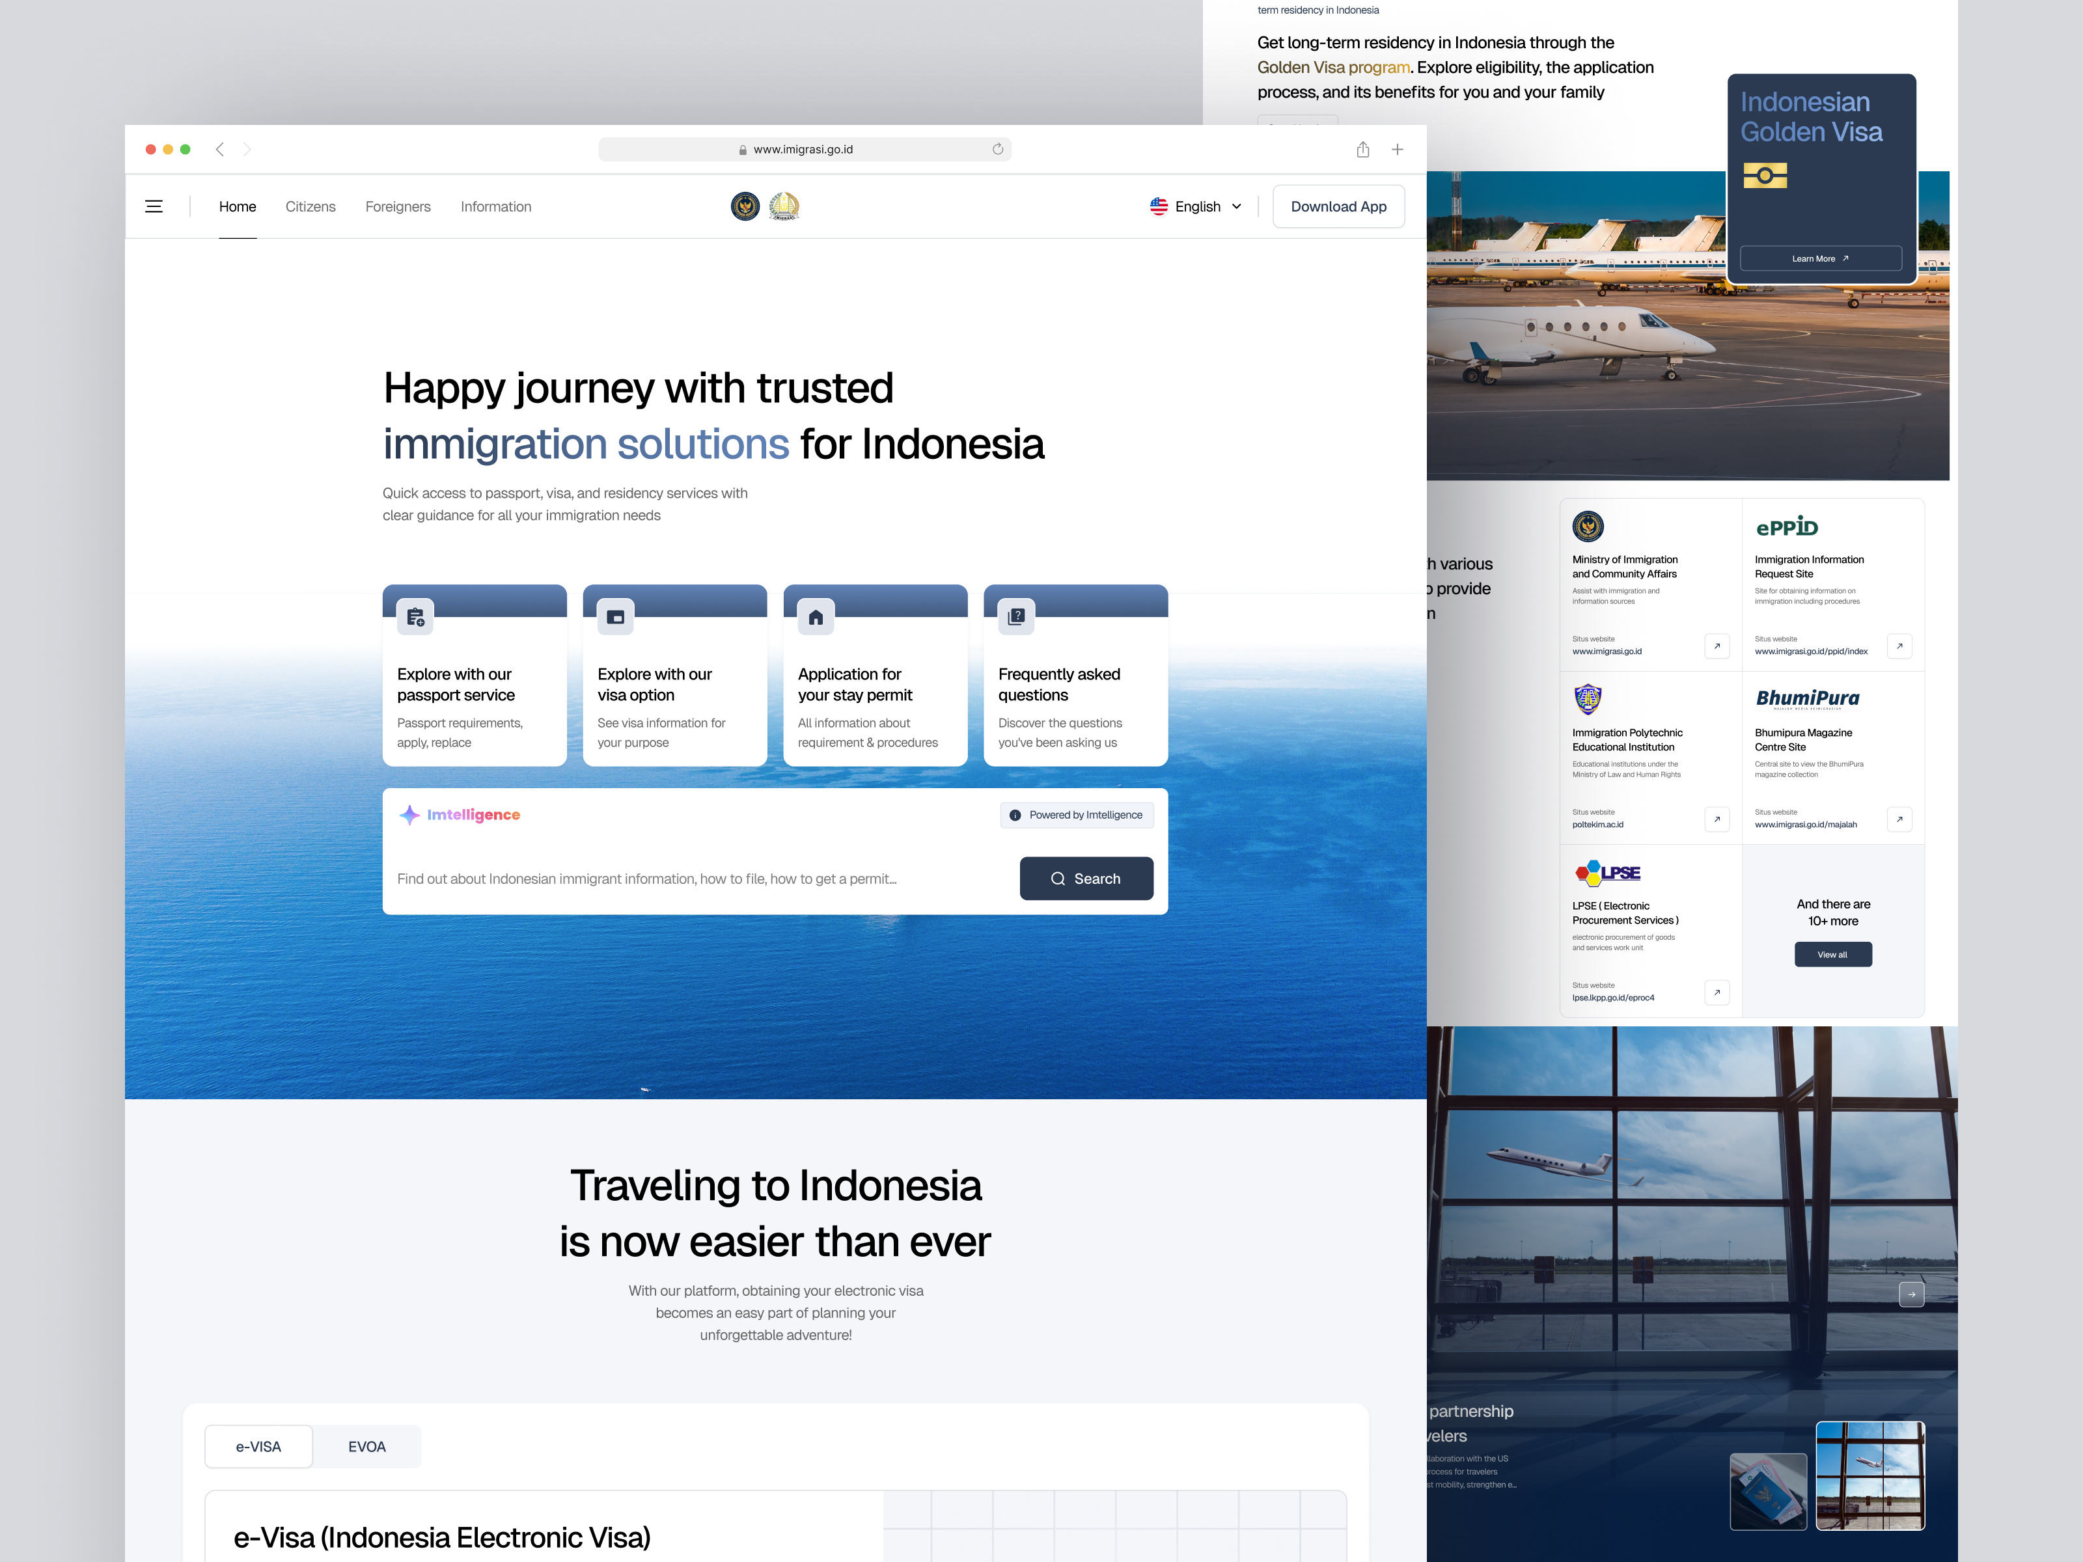Screen dimensions: 2083x1562
Task: Click the visa option card icon
Action: [616, 618]
